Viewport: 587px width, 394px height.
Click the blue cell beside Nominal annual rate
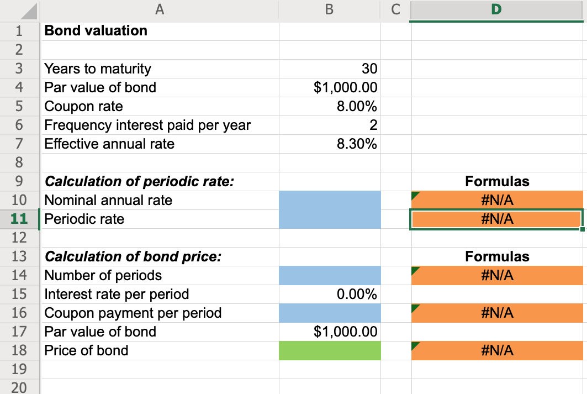pyautogui.click(x=329, y=200)
